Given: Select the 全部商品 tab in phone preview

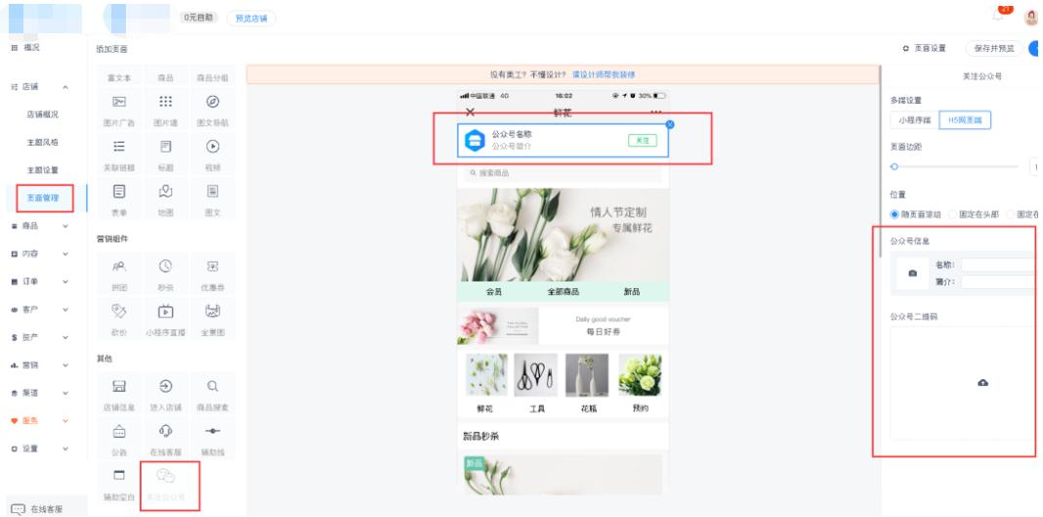Looking at the screenshot, I should 563,292.
